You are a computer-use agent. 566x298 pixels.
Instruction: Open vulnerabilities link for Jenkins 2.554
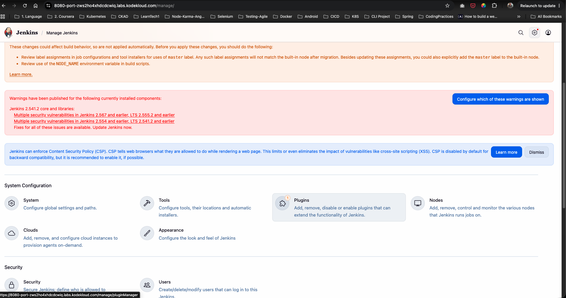(94, 121)
